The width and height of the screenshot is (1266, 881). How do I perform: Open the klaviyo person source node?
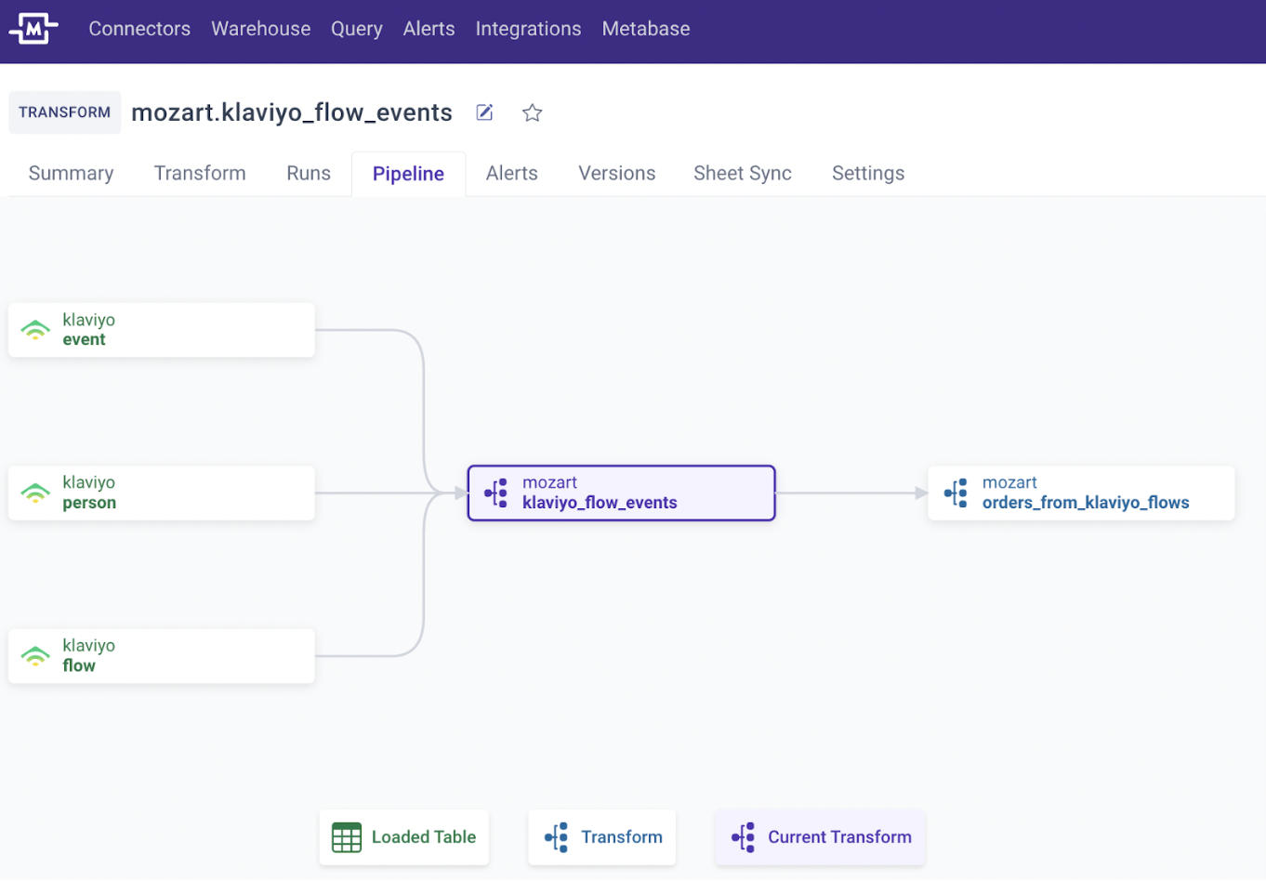(x=162, y=493)
